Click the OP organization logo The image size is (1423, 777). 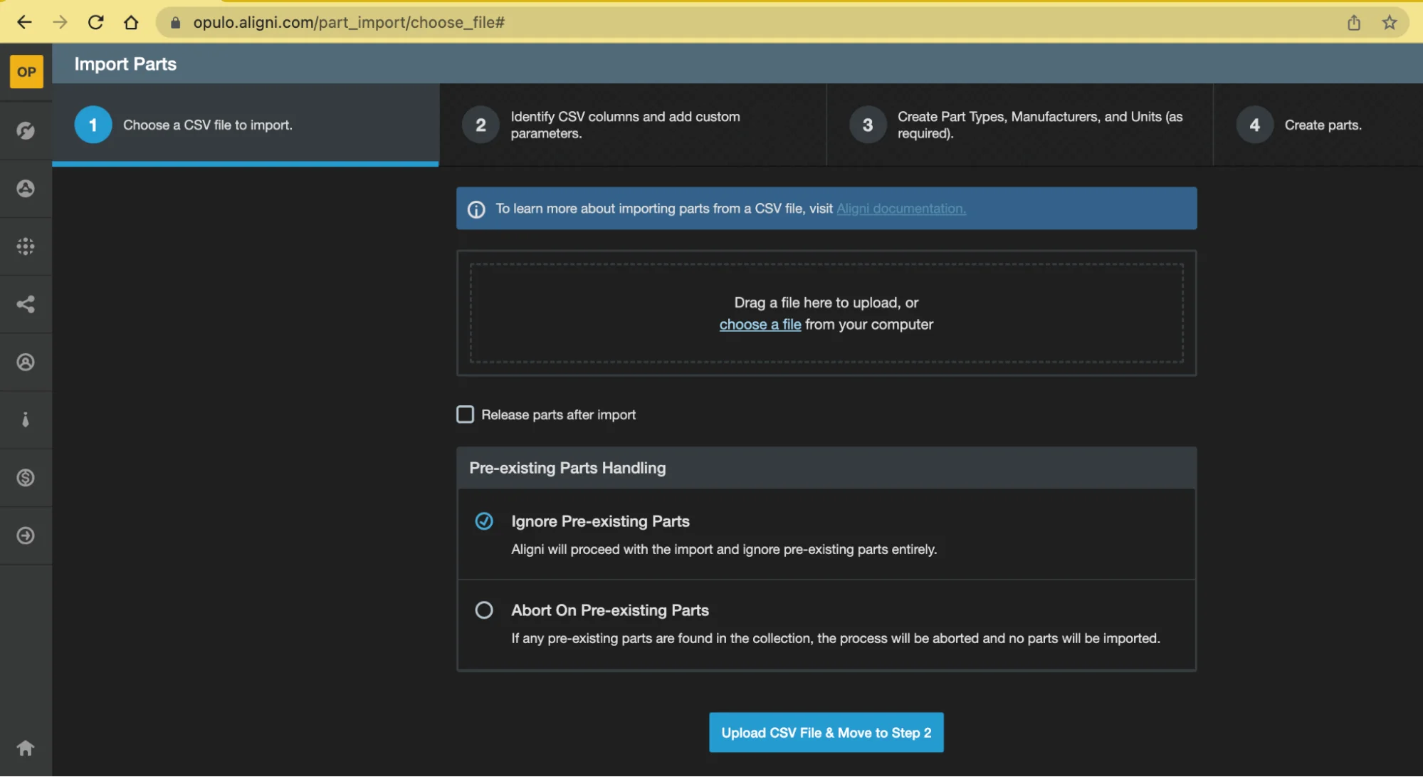click(26, 72)
